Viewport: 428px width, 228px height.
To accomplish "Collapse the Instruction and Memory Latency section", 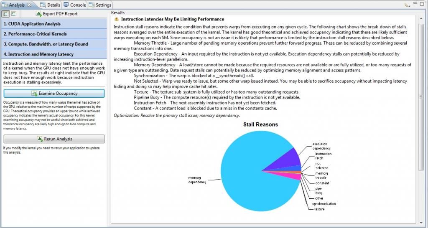I will [x=53, y=54].
